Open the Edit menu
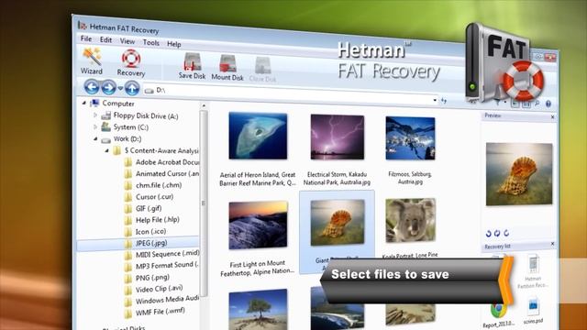587x330 pixels. click(x=105, y=39)
